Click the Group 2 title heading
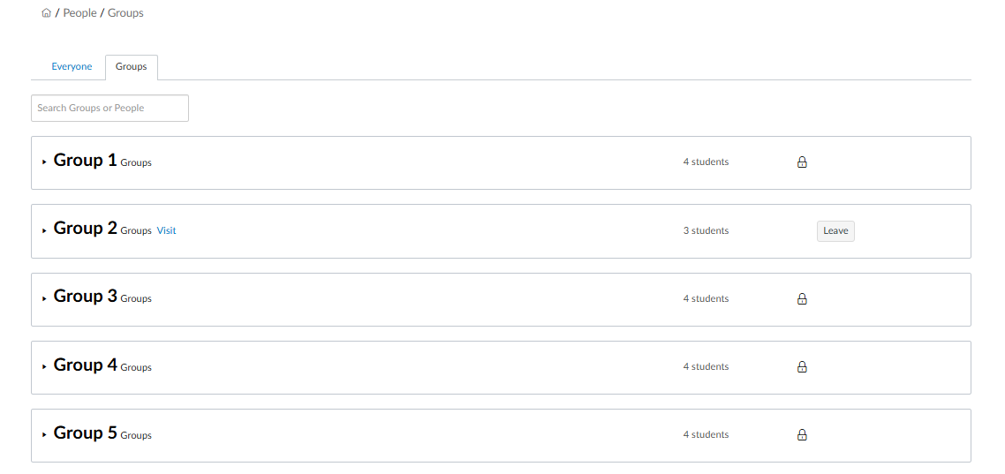The height and width of the screenshot is (474, 1005). pos(86,228)
